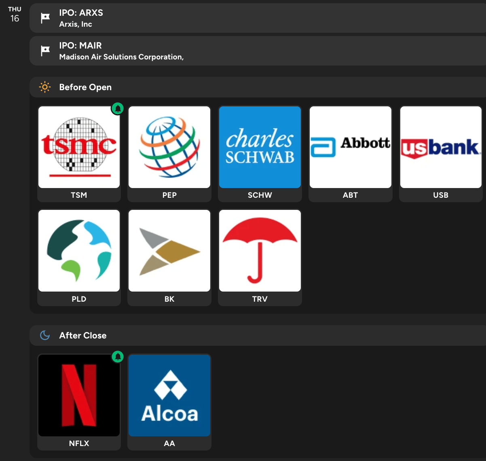Image resolution: width=486 pixels, height=461 pixels.
Task: Open the Alcoa logo tile
Action: (169, 395)
